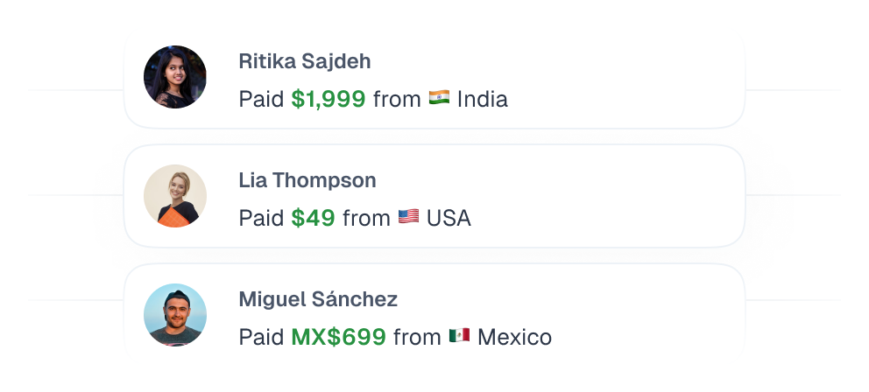Select the Lia Thompson name label

coord(307,180)
